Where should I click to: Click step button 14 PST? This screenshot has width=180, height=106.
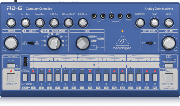tap(139, 77)
